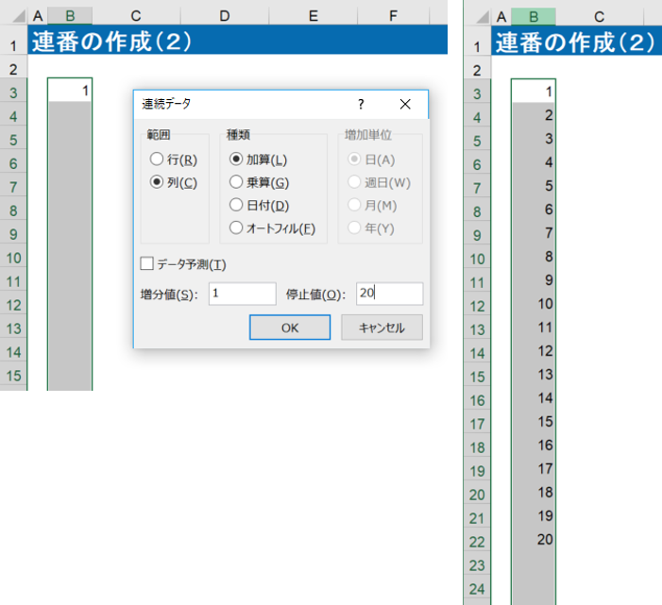The width and height of the screenshot is (662, 605).
Task: Click the 増分値 input field
Action: tap(243, 294)
